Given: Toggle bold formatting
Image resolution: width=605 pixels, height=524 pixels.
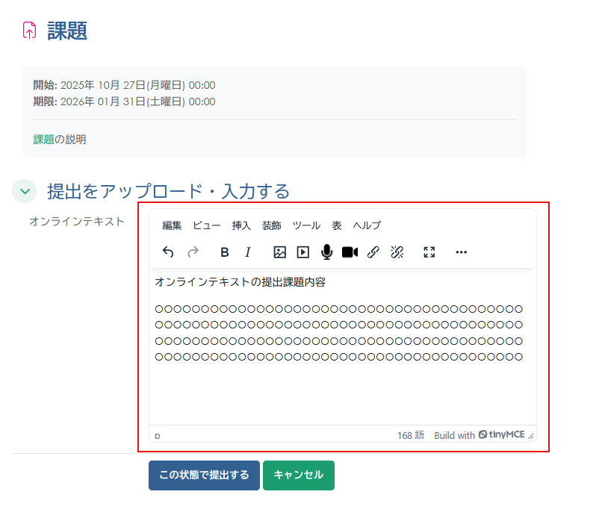Looking at the screenshot, I should point(224,252).
